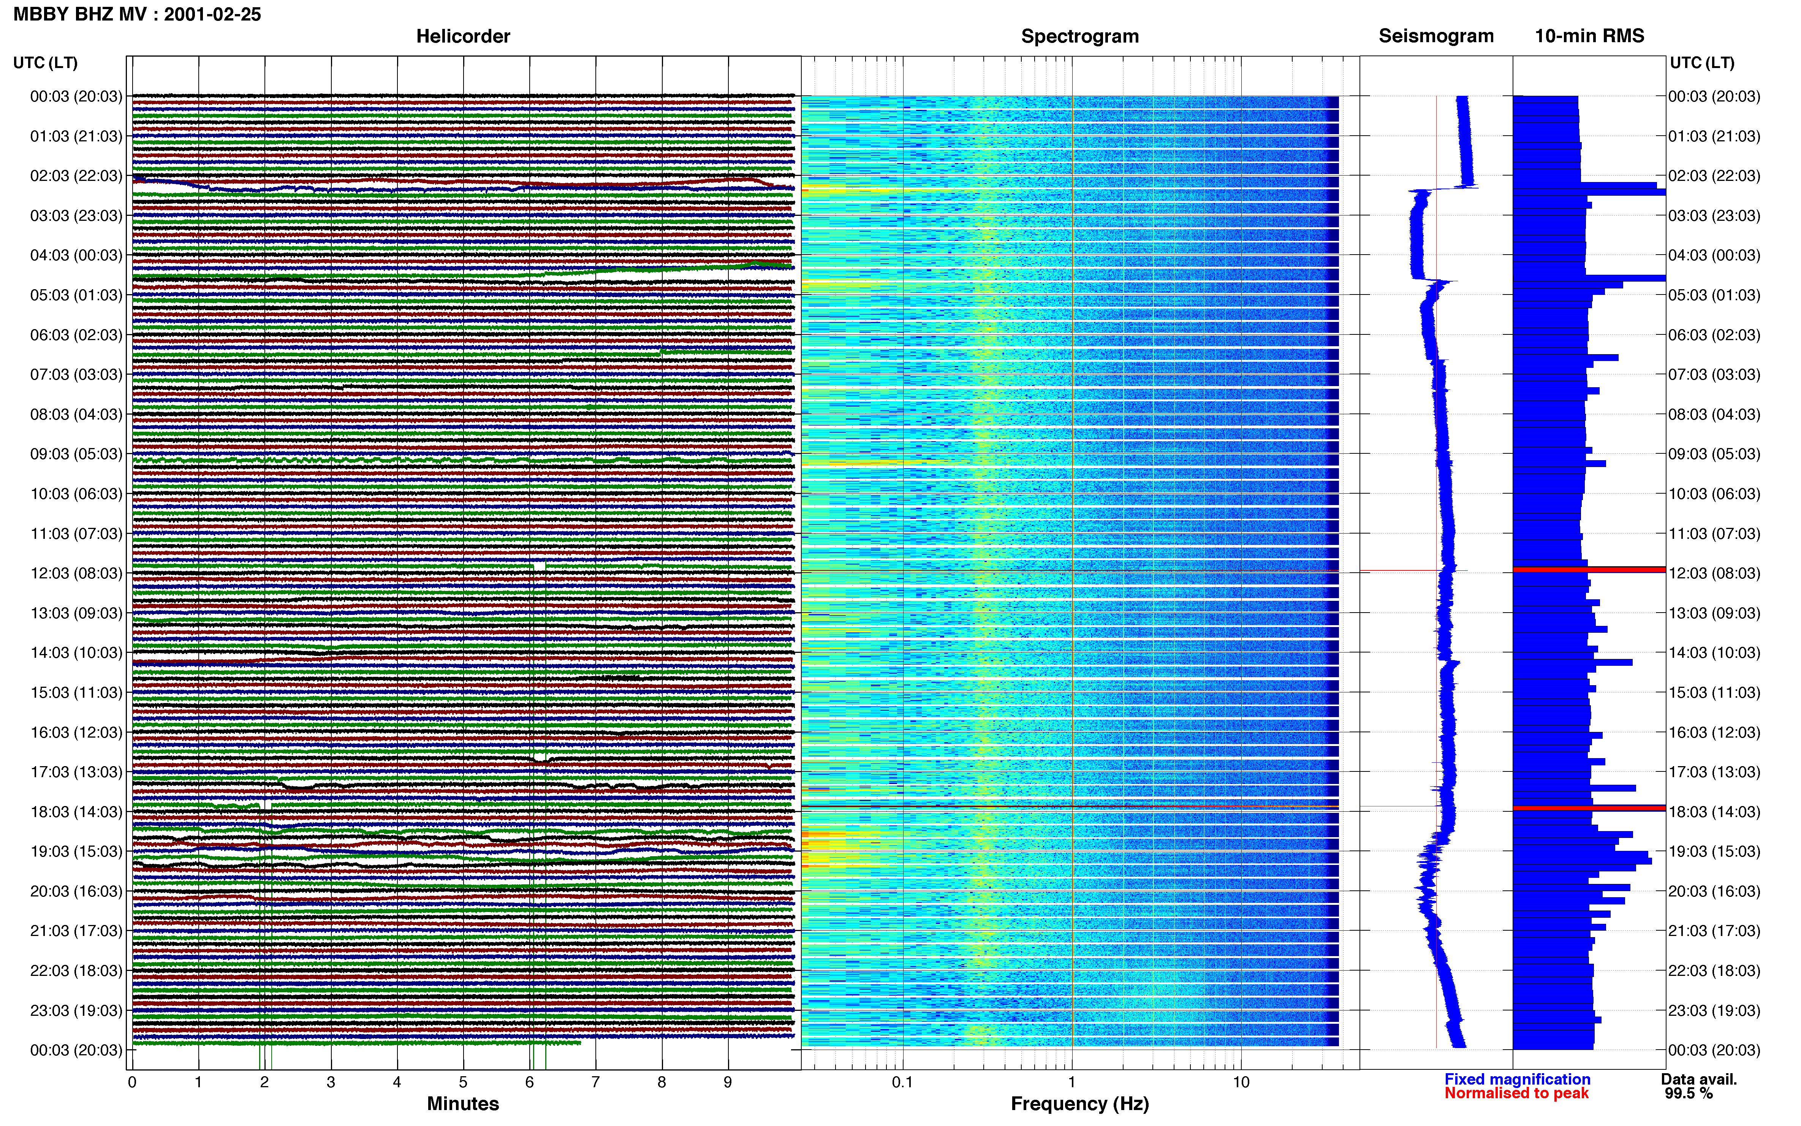Select the 'Frequency (Hz)' axis label
The width and height of the screenshot is (1801, 1126).
point(1079,1104)
